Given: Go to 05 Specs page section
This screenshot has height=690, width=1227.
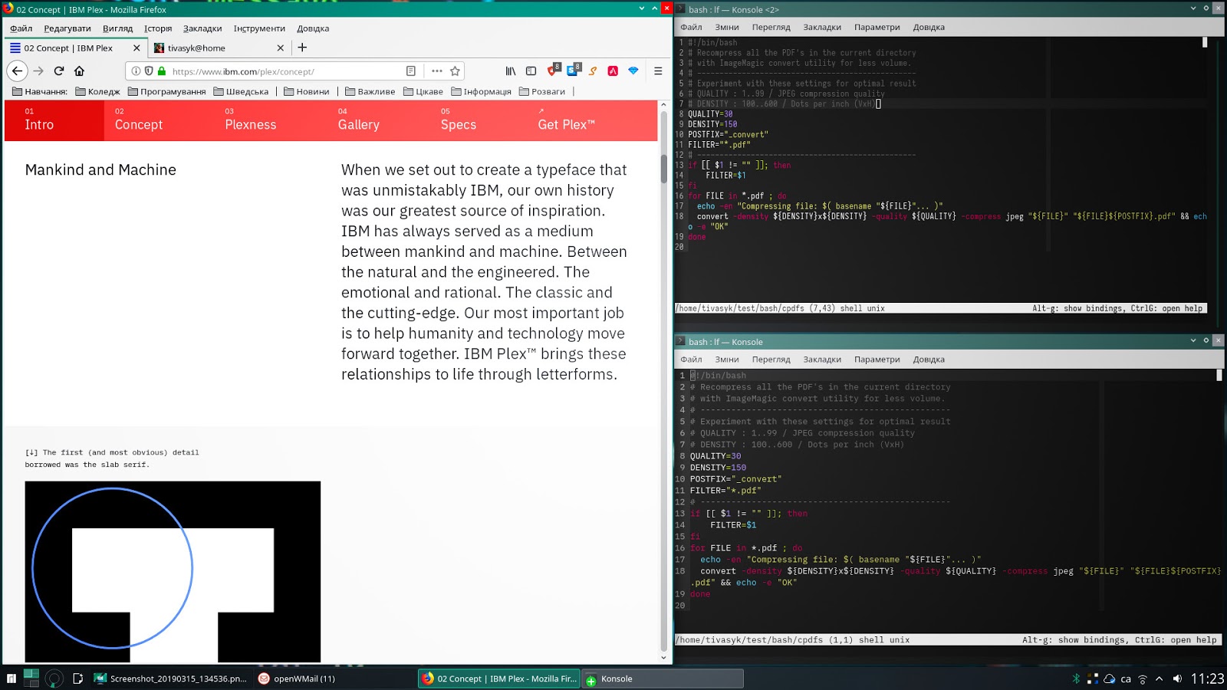Looking at the screenshot, I should tap(459, 120).
